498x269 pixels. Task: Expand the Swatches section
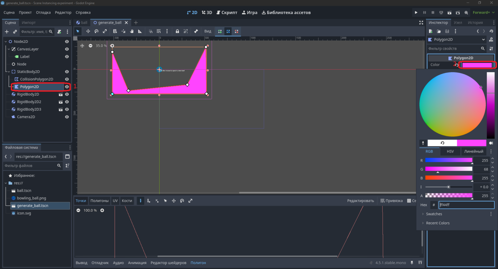(x=434, y=214)
